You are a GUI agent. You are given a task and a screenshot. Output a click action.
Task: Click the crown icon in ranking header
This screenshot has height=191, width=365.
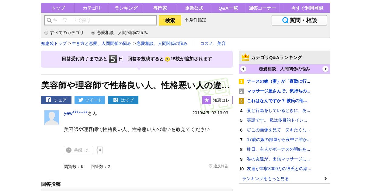pos(245,57)
